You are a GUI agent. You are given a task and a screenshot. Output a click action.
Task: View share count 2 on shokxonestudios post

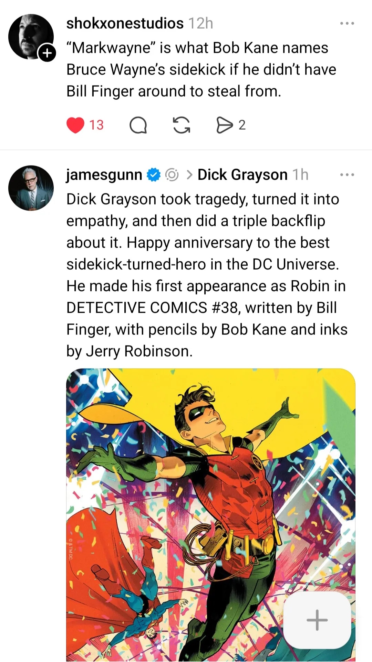242,125
